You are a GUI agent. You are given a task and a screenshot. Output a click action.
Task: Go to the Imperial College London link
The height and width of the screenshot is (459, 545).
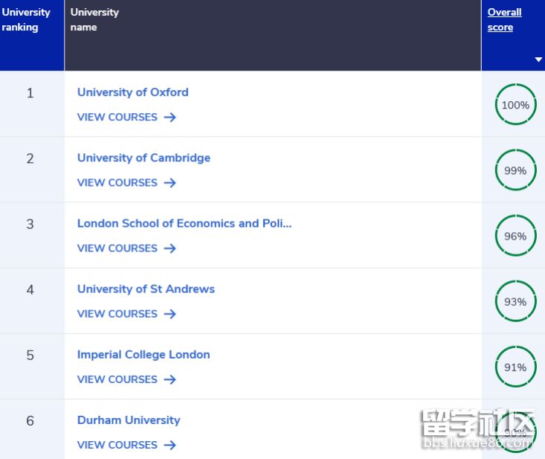coord(143,354)
